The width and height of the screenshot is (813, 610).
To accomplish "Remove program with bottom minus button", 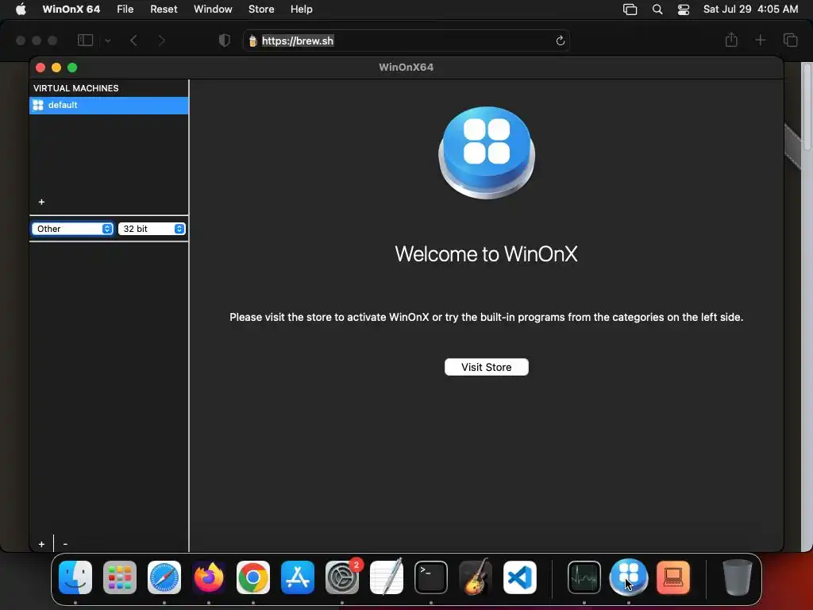I will 65,544.
